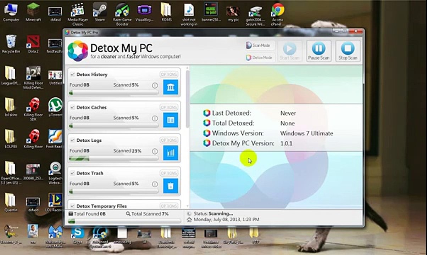Screen dimensions: 427x255
Task: Select the Recycle Bin icon
Action: 11,44
